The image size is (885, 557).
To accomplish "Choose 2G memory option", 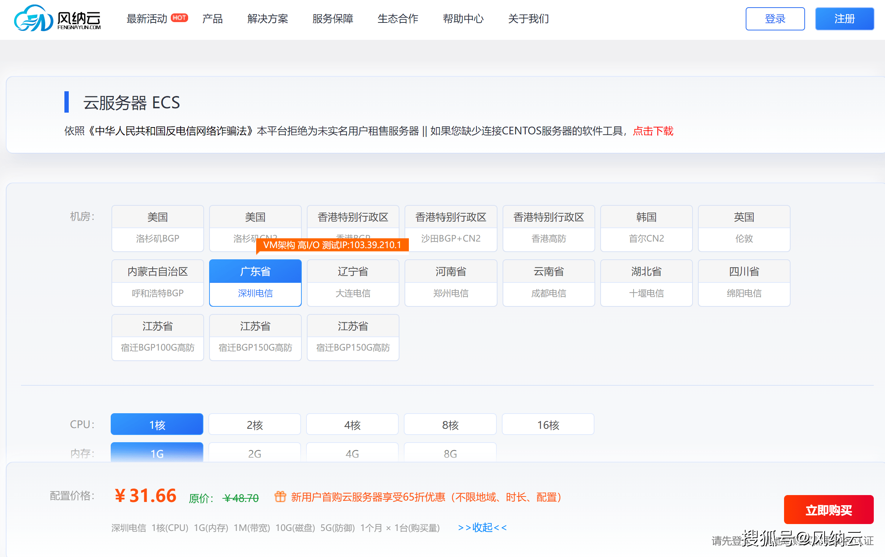I will click(x=255, y=452).
